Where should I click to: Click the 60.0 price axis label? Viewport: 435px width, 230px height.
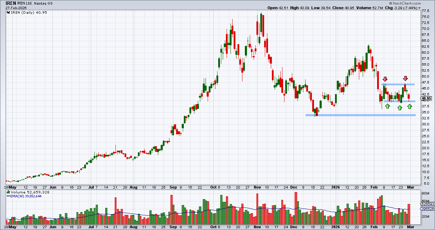coord(426,52)
